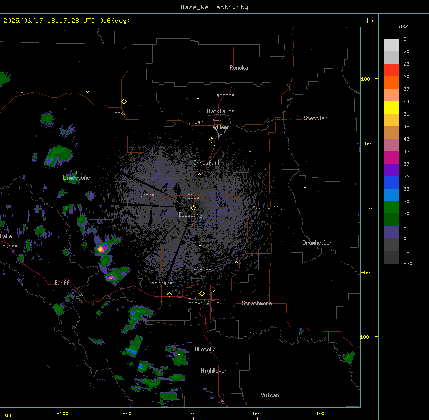Click the Didsbury town label

pyautogui.click(x=191, y=215)
